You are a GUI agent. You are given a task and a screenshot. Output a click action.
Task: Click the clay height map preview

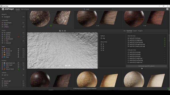(x=62, y=50)
